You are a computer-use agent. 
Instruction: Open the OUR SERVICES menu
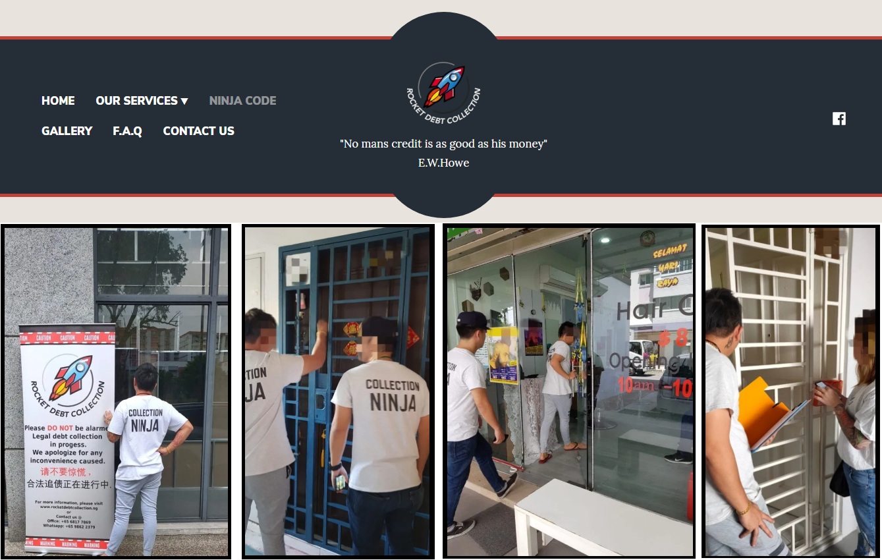point(142,101)
